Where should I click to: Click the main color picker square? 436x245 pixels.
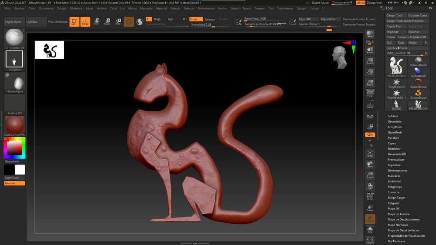point(15,149)
